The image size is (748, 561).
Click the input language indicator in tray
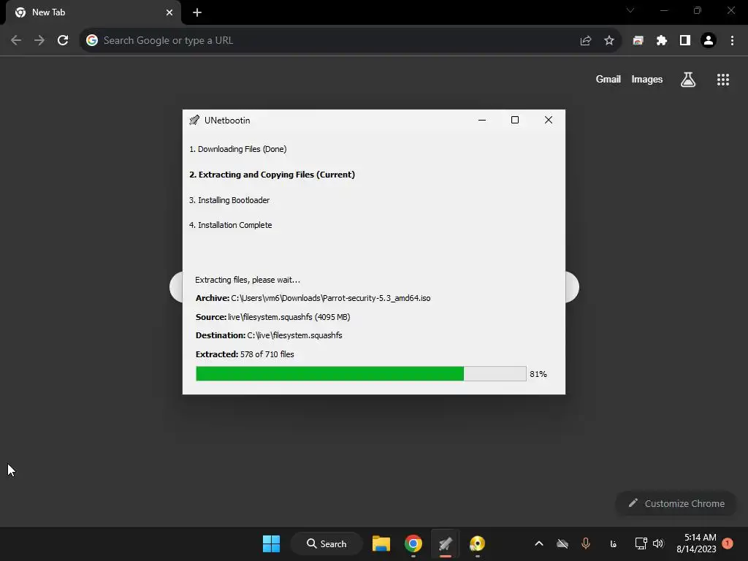614,543
